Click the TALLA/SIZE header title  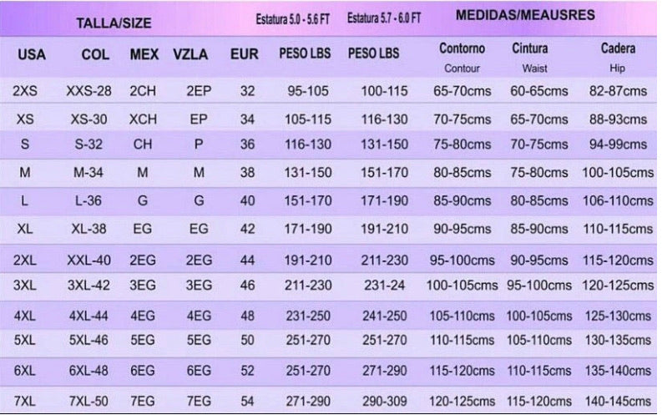coord(114,23)
